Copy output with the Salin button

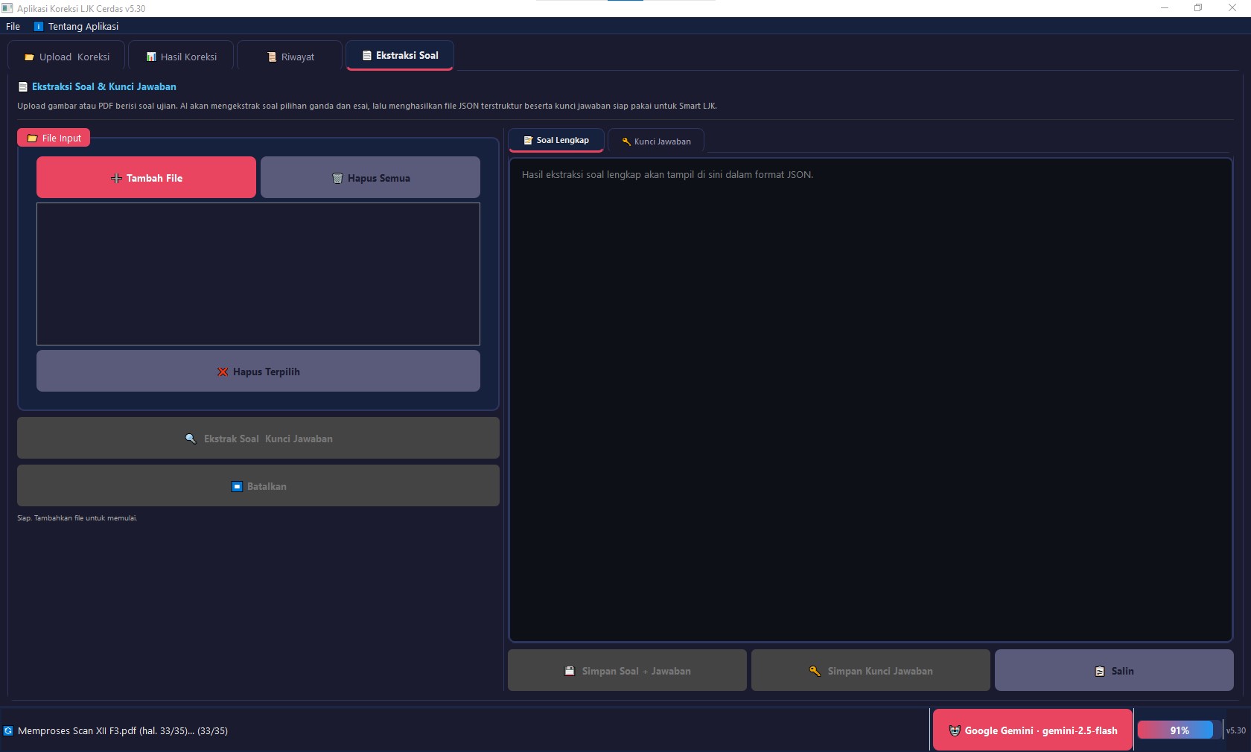(1114, 671)
